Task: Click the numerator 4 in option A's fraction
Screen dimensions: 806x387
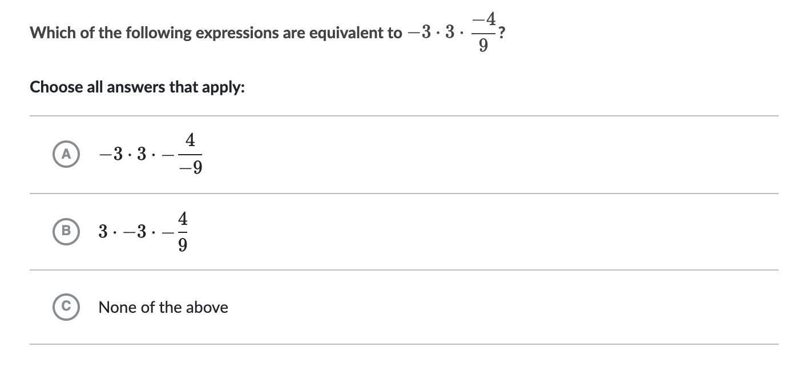Action: click(190, 140)
